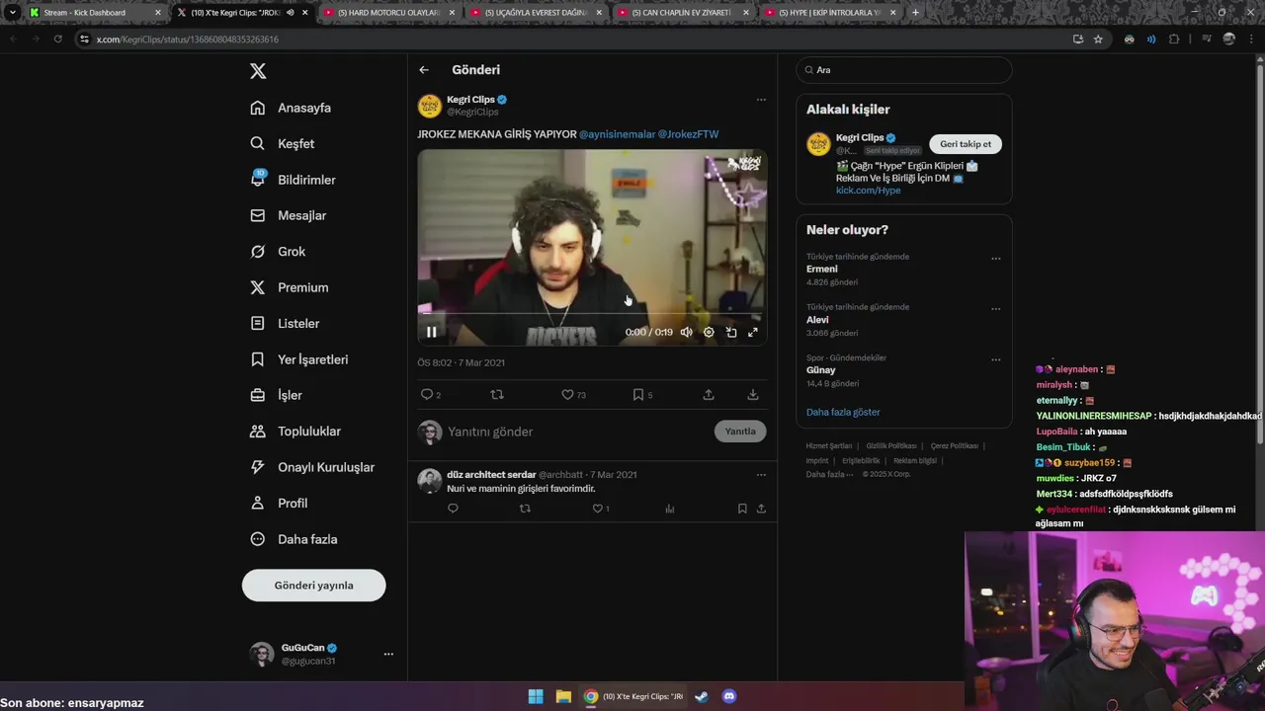This screenshot has height=711, width=1265.
Task: Reply to Kegri Clips post
Action: (x=430, y=395)
